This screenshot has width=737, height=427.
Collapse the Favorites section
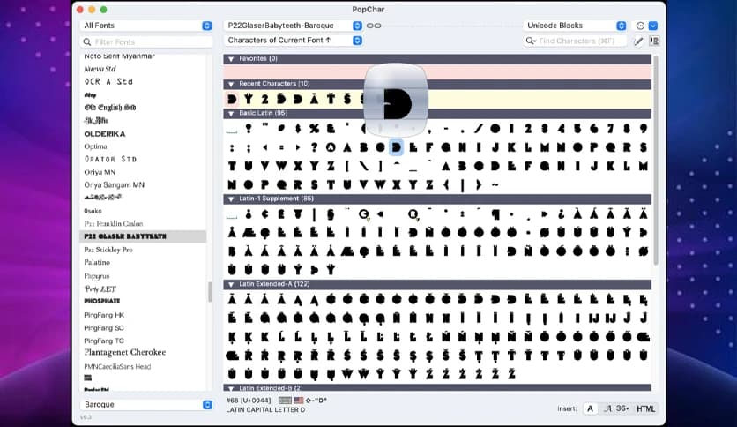point(231,59)
